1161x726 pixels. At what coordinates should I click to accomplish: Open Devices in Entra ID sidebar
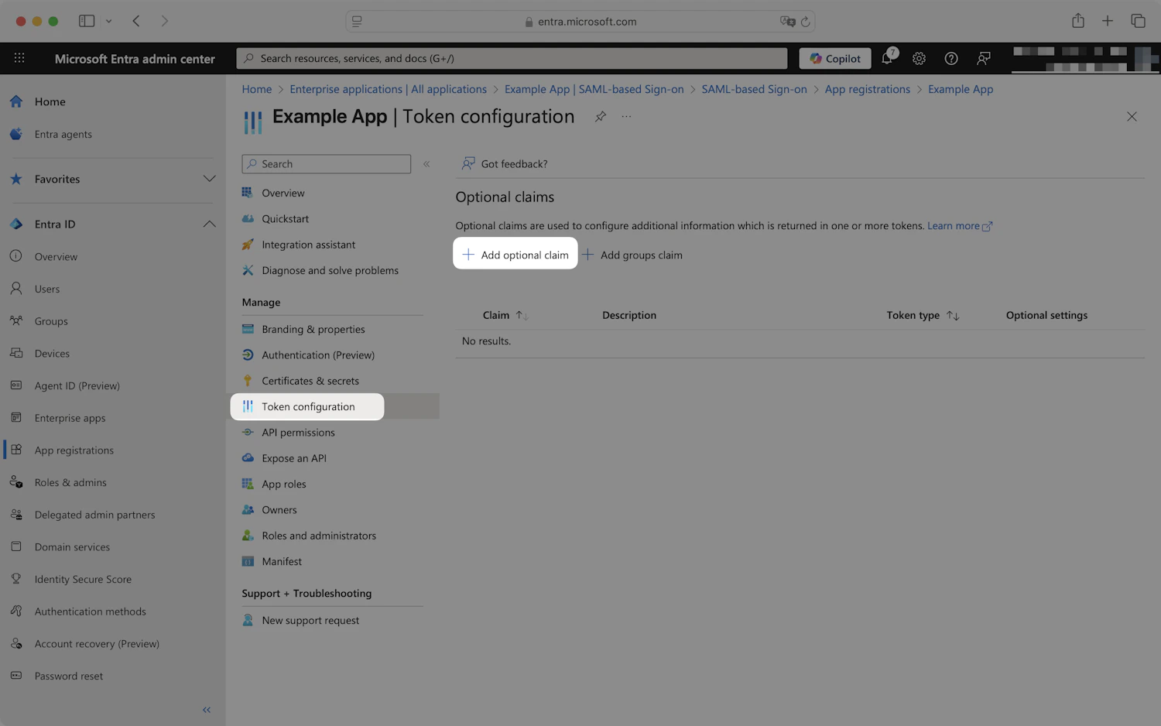tap(52, 353)
